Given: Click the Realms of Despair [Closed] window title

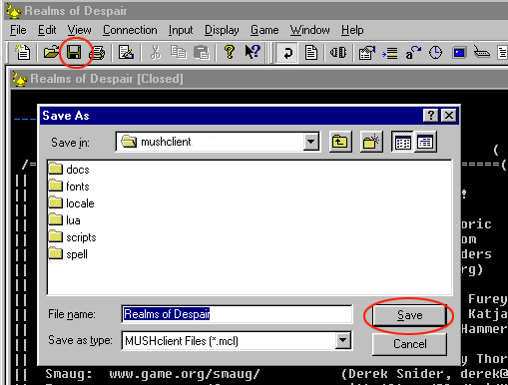Looking at the screenshot, I should click(107, 79).
